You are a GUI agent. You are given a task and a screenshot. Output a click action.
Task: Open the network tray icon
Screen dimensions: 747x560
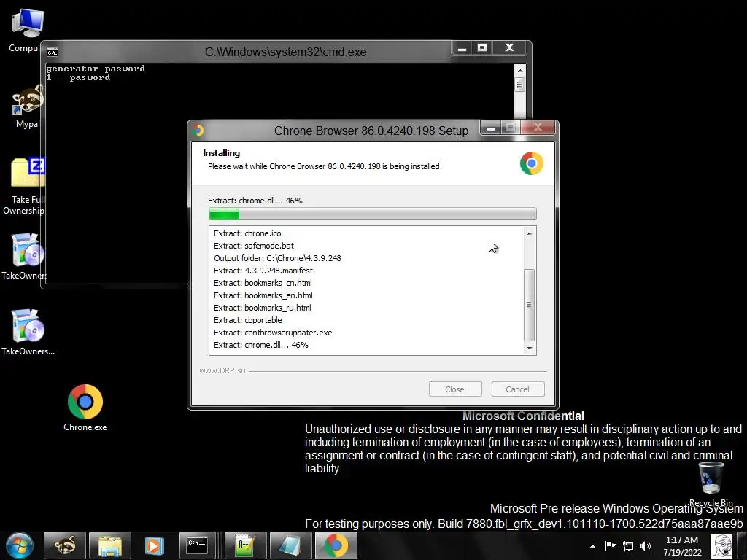pyautogui.click(x=628, y=546)
